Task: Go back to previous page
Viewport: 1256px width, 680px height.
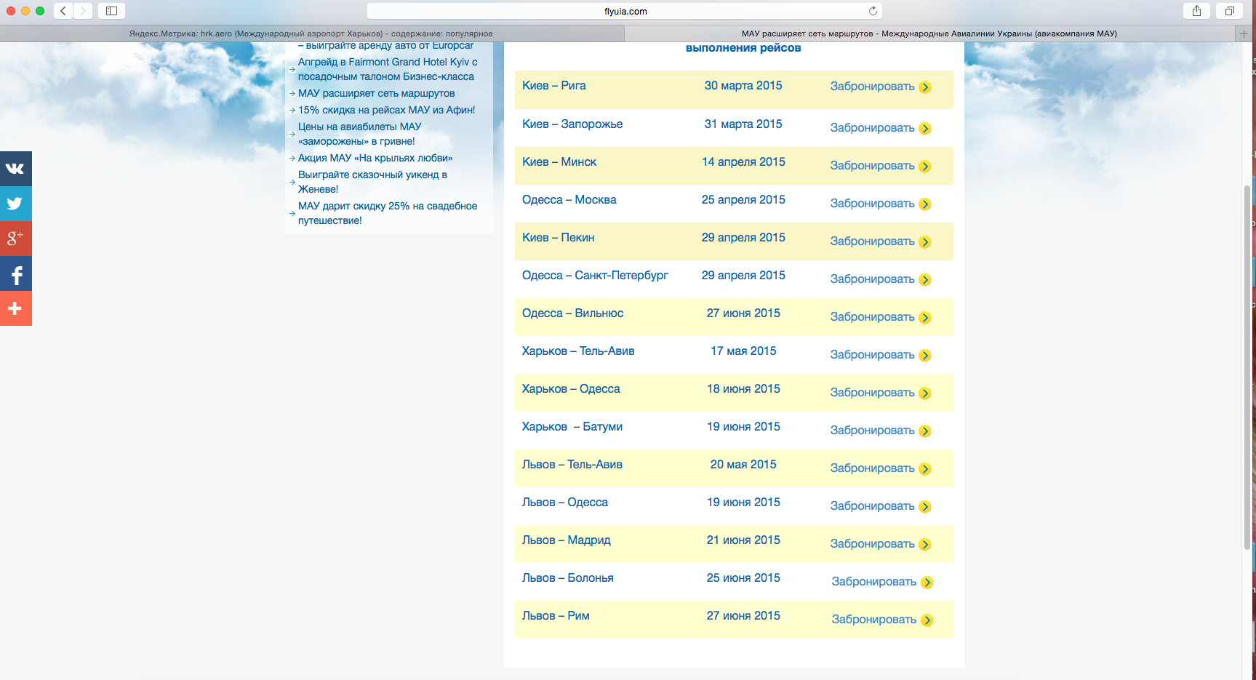Action: pos(63,11)
